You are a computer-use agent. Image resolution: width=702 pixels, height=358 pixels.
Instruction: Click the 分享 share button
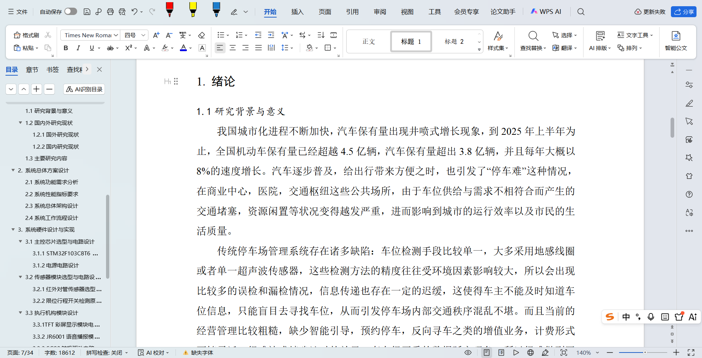tap(684, 12)
